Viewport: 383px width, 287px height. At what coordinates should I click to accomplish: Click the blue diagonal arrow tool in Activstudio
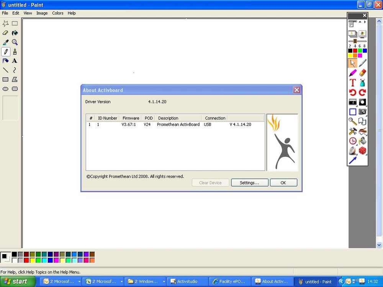[x=352, y=160]
